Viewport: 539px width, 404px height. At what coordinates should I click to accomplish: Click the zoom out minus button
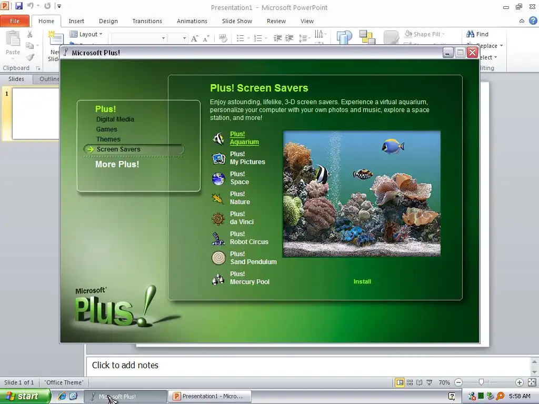coord(458,382)
